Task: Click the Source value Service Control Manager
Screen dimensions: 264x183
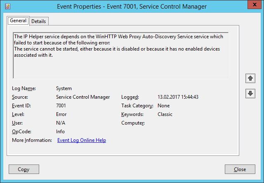Action: coord(83,97)
